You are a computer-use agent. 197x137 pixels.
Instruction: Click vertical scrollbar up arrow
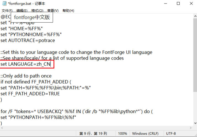pos(195,16)
